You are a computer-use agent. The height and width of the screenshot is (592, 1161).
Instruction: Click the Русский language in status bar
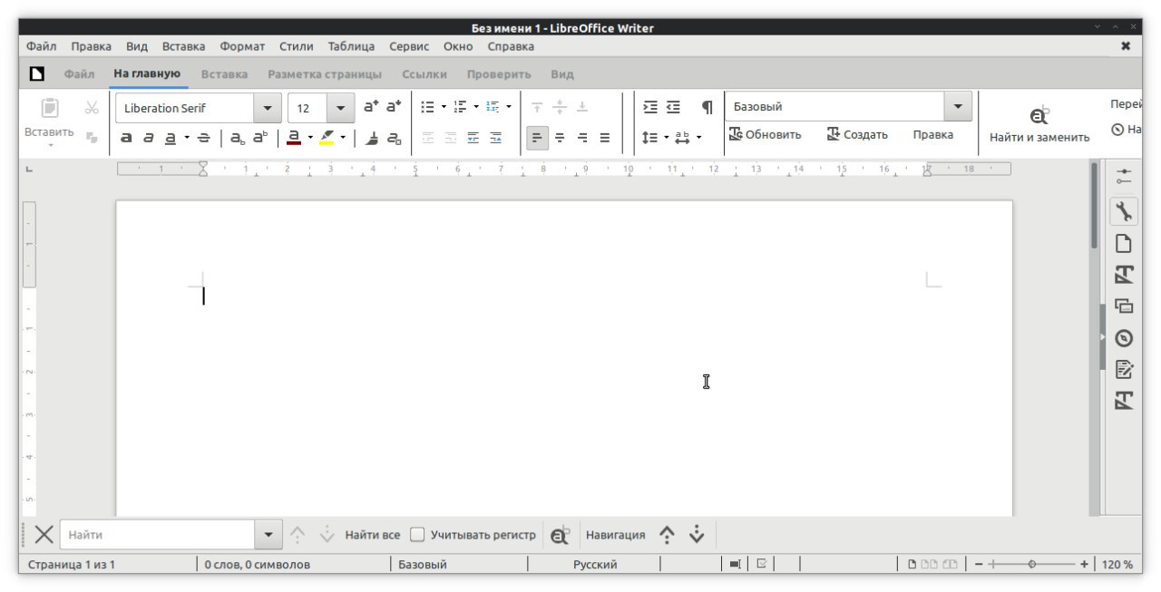[x=595, y=564]
